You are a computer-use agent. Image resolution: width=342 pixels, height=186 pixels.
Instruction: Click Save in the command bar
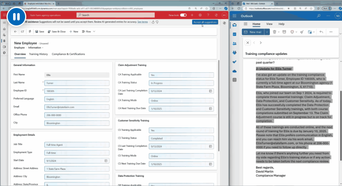[x=40, y=32]
